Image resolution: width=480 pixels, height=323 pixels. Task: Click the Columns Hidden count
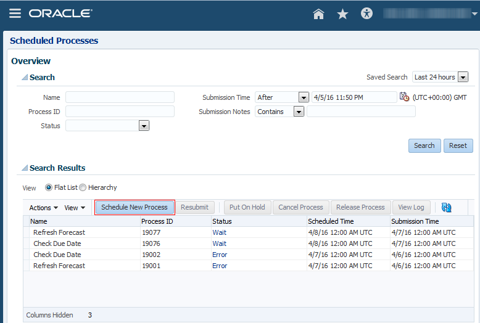point(90,315)
